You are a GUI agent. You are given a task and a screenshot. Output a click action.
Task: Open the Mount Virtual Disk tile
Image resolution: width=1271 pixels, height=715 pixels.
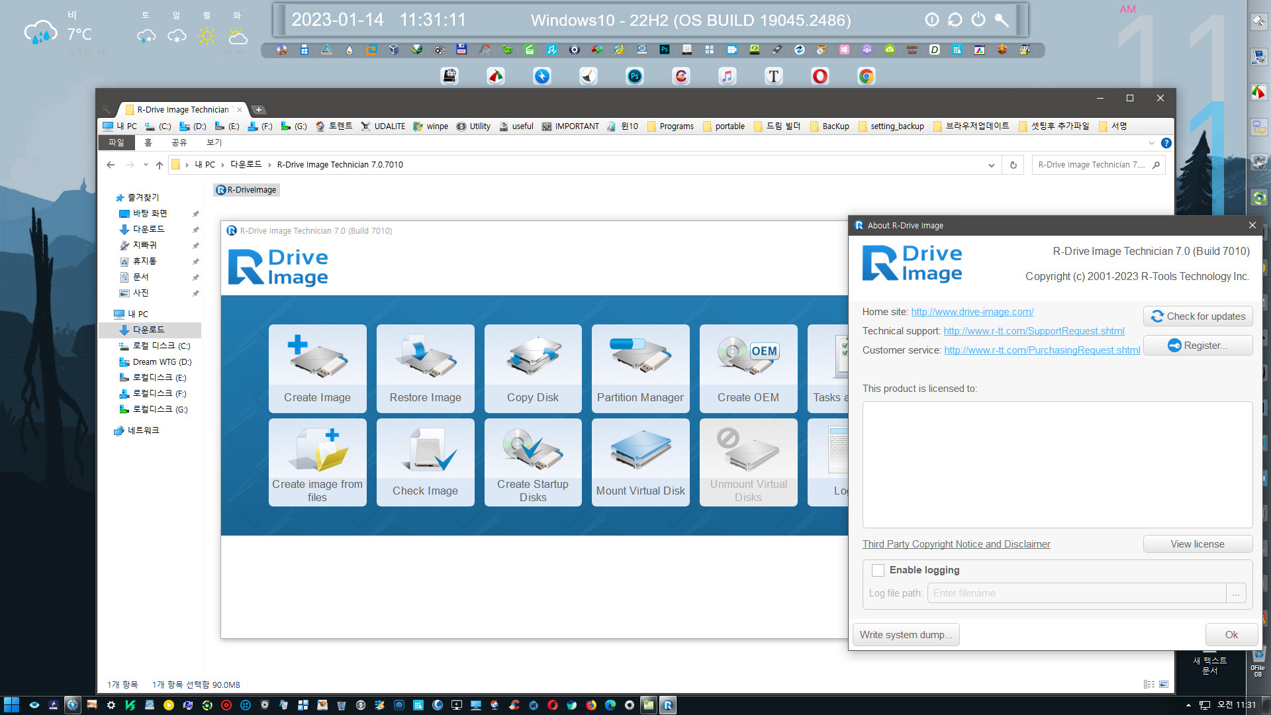640,462
